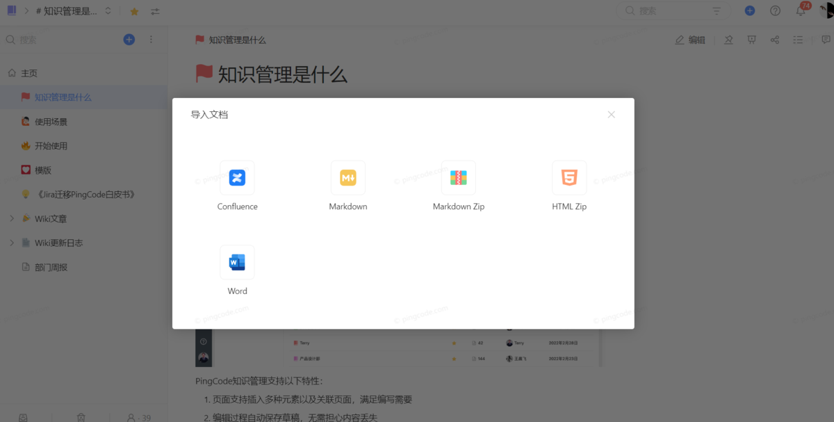Screen dimensions: 834x422
Task: Go to 主页 in sidebar
Action: (x=83, y=73)
